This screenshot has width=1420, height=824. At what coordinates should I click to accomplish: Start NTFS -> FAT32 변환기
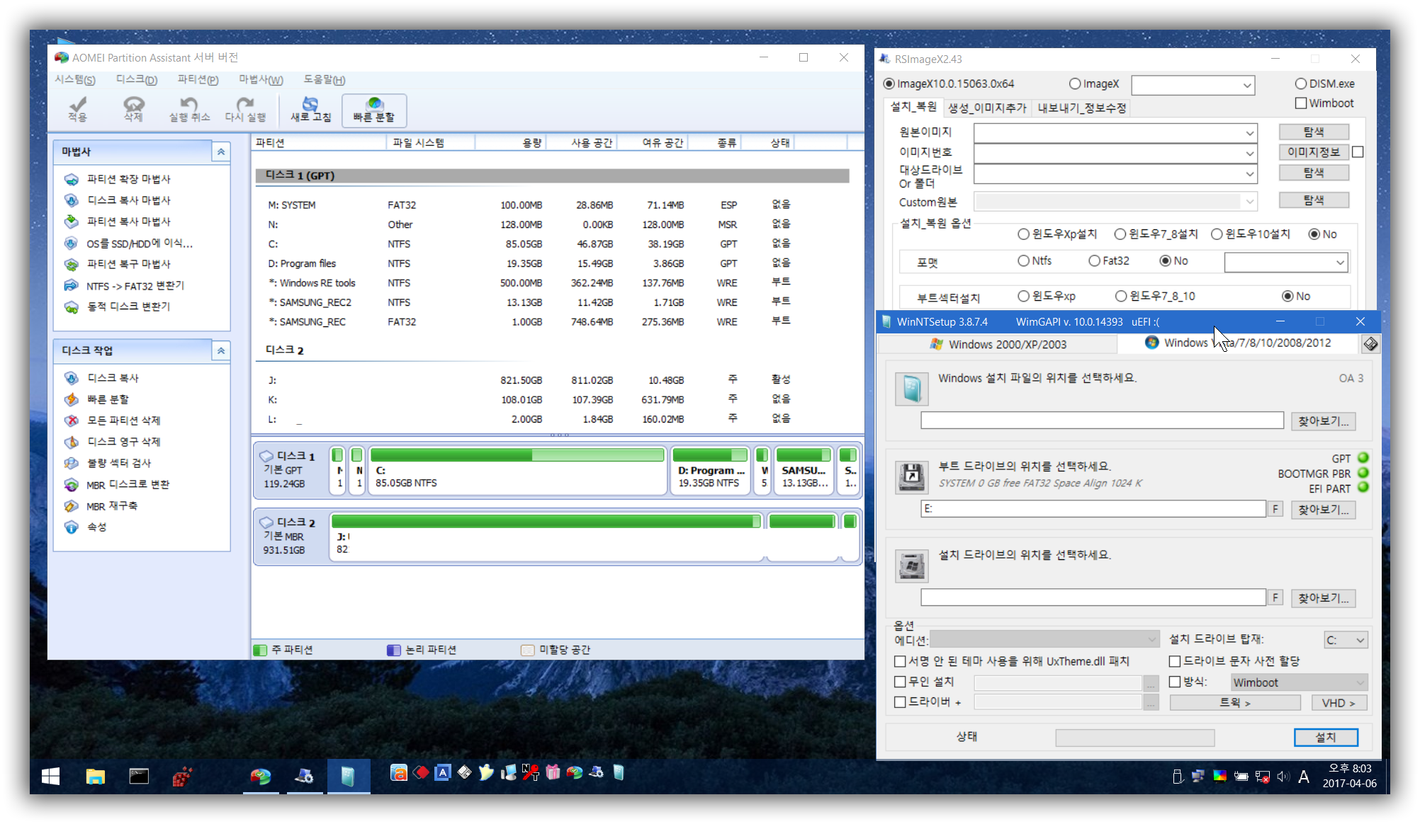coord(135,285)
